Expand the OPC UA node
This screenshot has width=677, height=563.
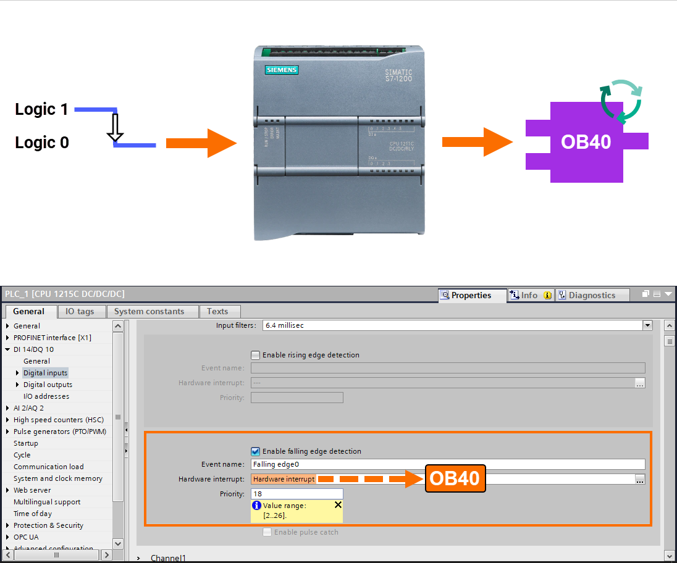tap(8, 537)
